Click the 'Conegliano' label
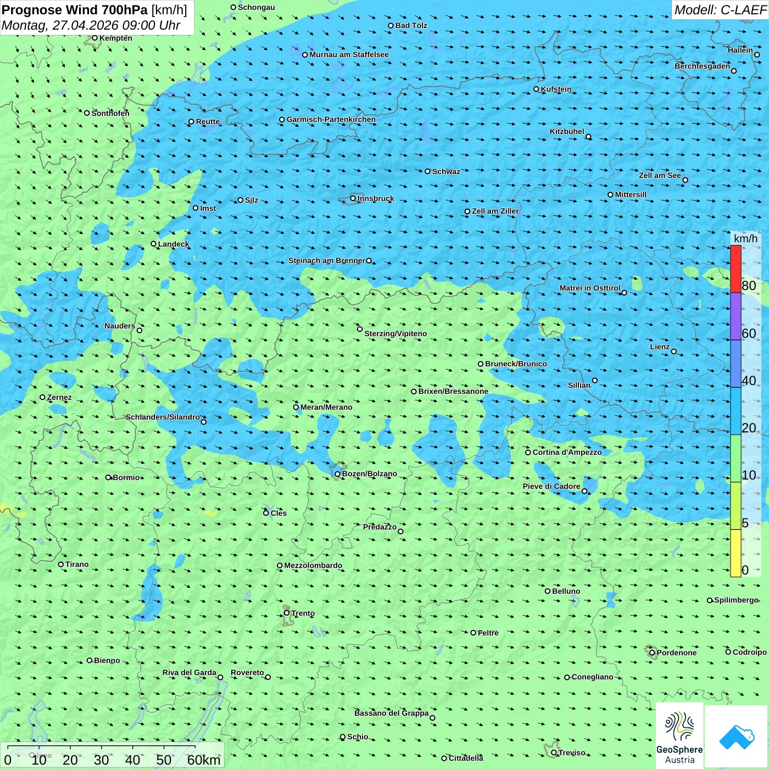769x769 pixels. point(592,677)
